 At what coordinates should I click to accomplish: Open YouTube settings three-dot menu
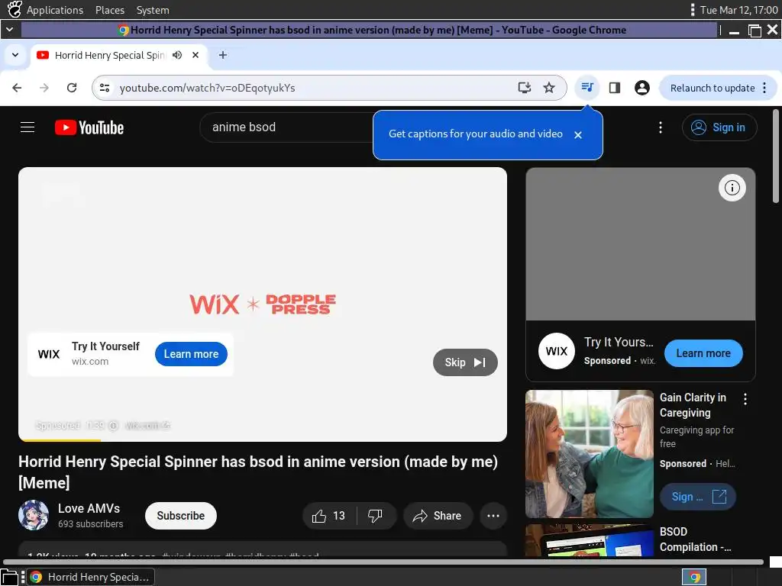click(x=661, y=127)
